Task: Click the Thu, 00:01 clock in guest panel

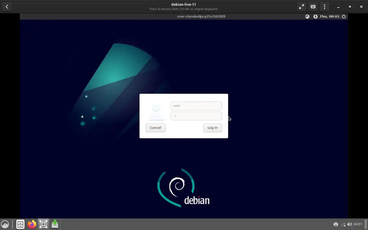Action: point(329,16)
